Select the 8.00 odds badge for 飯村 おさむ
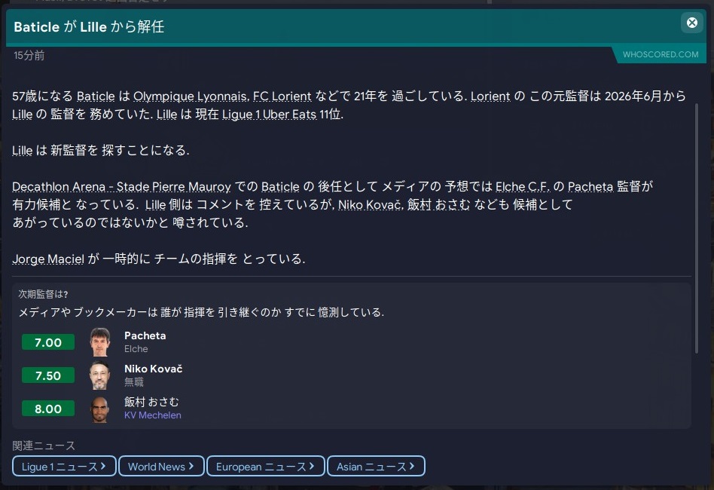This screenshot has width=714, height=490. tap(48, 409)
